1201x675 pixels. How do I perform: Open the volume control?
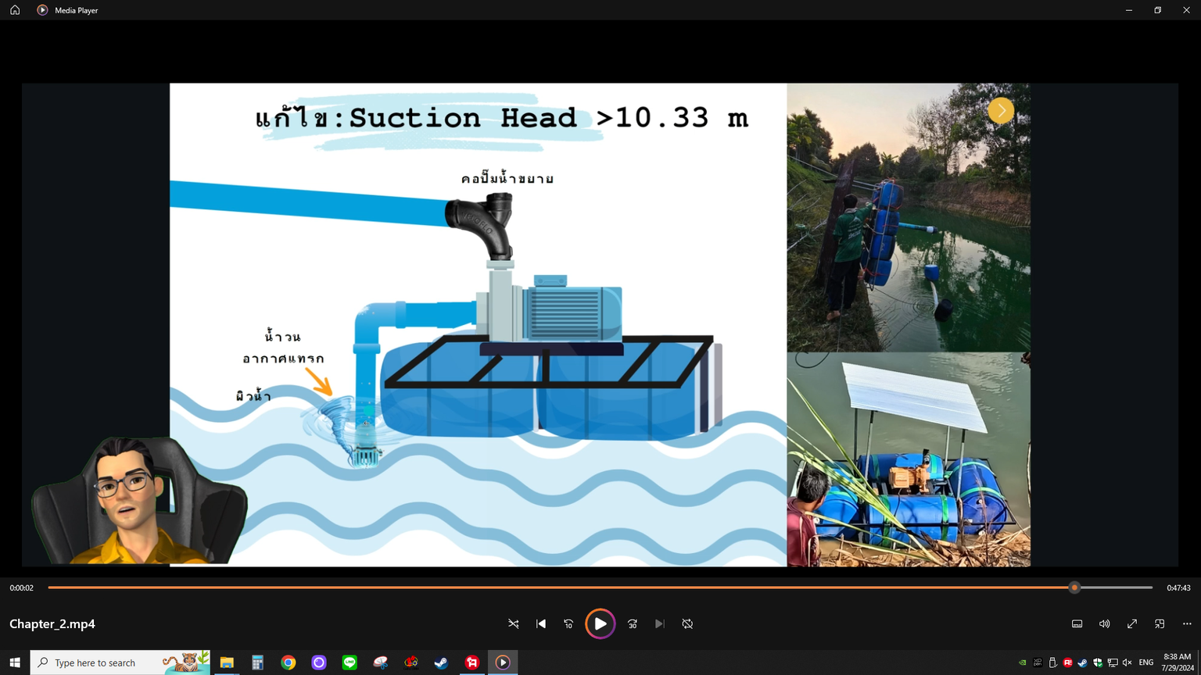(x=1104, y=624)
